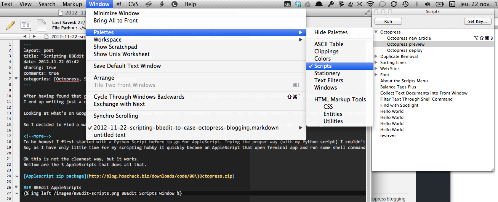Click the Set Key… button
Viewport: 498px width, 202px height.
point(477,21)
